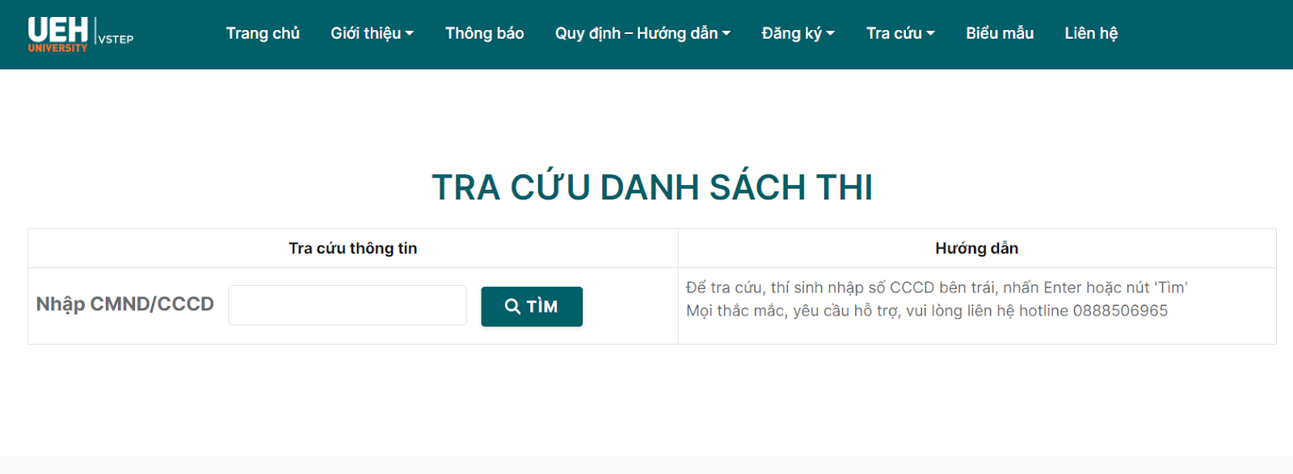Viewport: 1293px width, 474px height.
Task: Open the Thông báo page
Action: [x=484, y=33]
